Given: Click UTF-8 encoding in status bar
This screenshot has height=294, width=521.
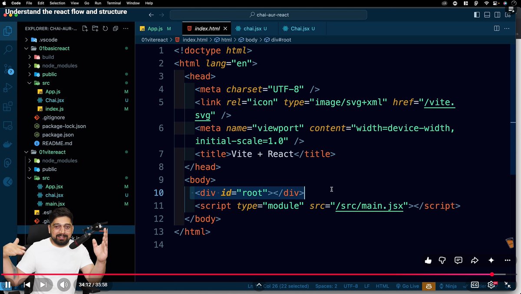Looking at the screenshot, I should [x=351, y=286].
